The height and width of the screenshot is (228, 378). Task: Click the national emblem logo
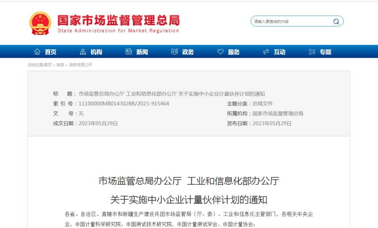40,23
